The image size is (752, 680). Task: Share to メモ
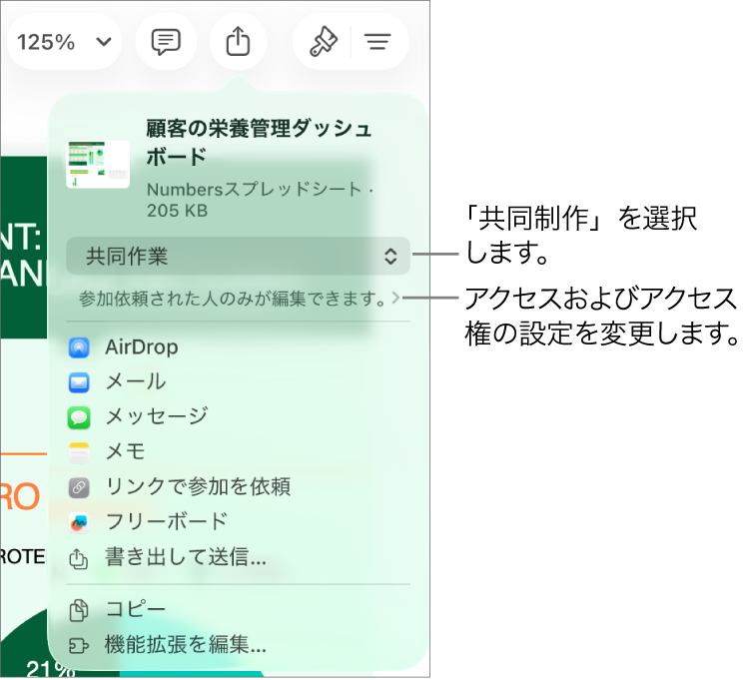(125, 451)
